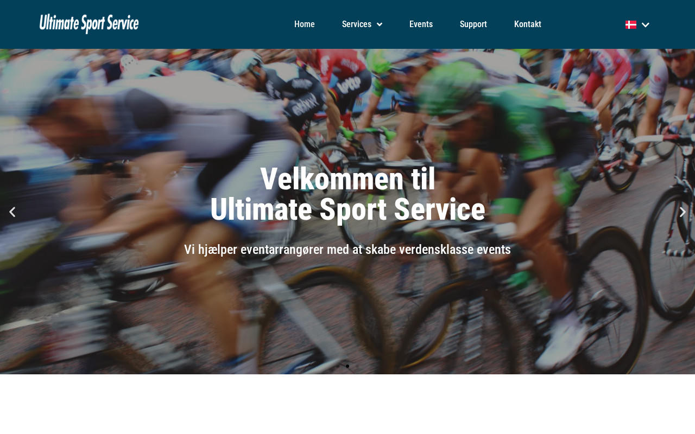The width and height of the screenshot is (695, 434).
Task: Navigate to Events in the navigation
Action: coord(421,24)
